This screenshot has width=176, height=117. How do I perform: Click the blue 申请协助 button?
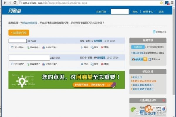[138, 47]
